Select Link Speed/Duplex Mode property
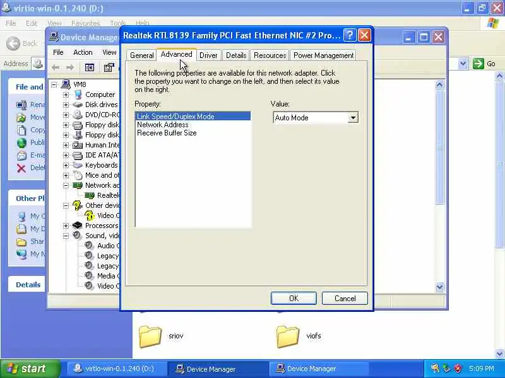505x378 pixels. [x=193, y=117]
